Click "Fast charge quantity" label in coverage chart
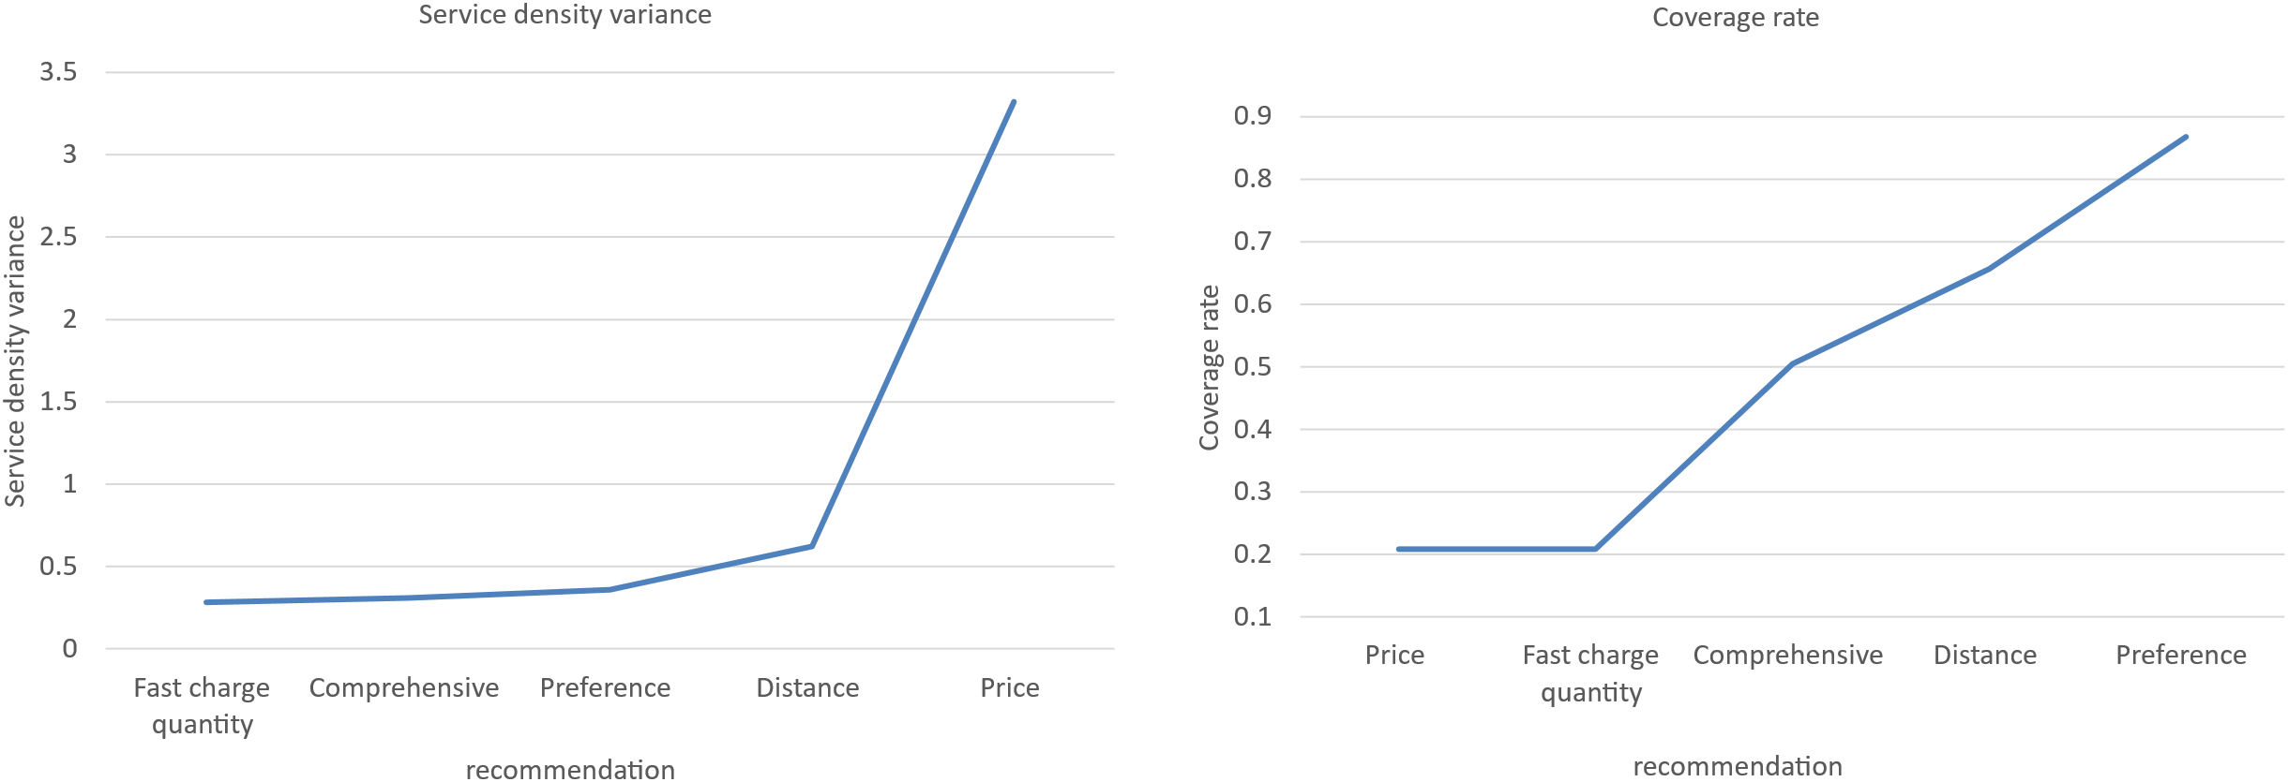 pyautogui.click(x=1590, y=673)
